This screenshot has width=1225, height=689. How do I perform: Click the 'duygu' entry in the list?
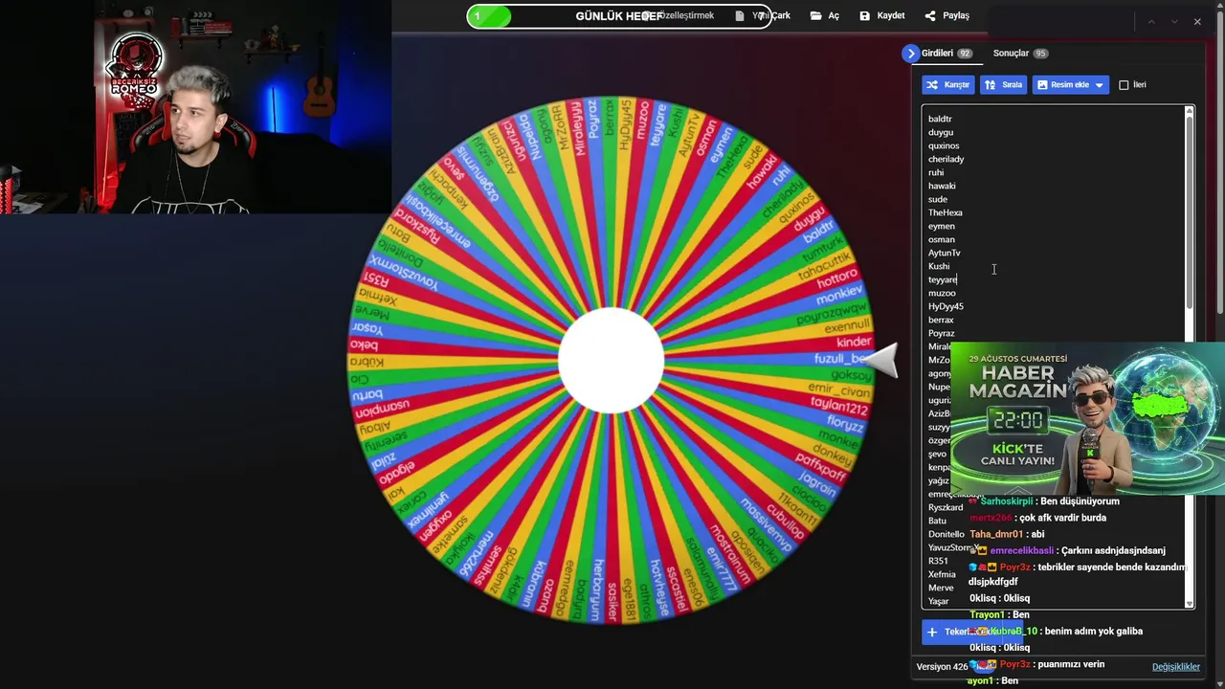click(941, 132)
